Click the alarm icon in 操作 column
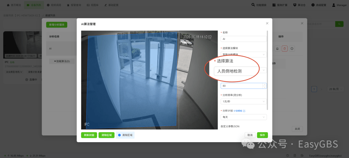349x158 pixels. click(x=277, y=48)
